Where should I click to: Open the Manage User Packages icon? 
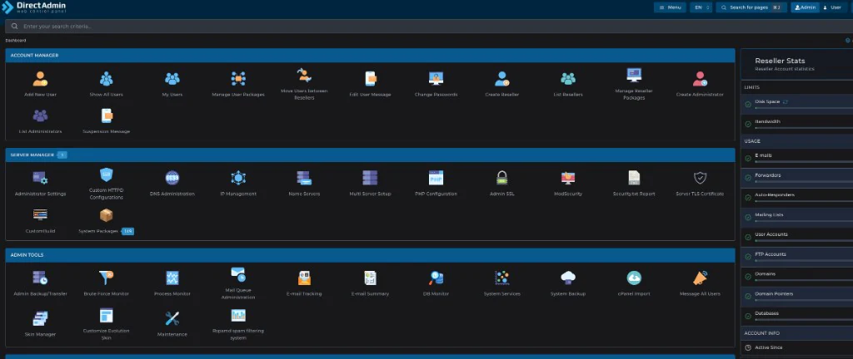click(x=238, y=79)
